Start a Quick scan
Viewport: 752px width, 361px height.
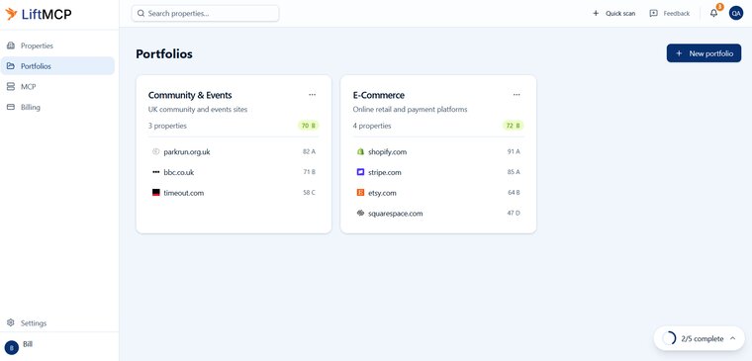pos(613,14)
